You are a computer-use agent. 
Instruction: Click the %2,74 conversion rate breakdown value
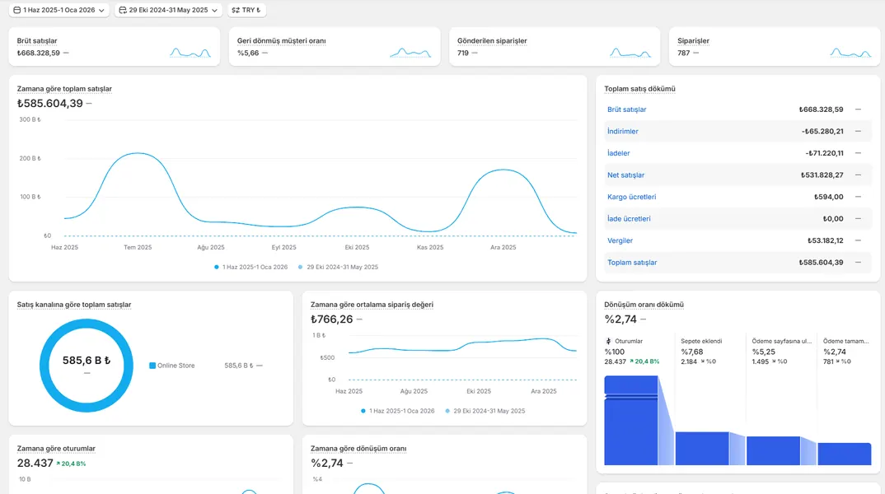point(620,319)
